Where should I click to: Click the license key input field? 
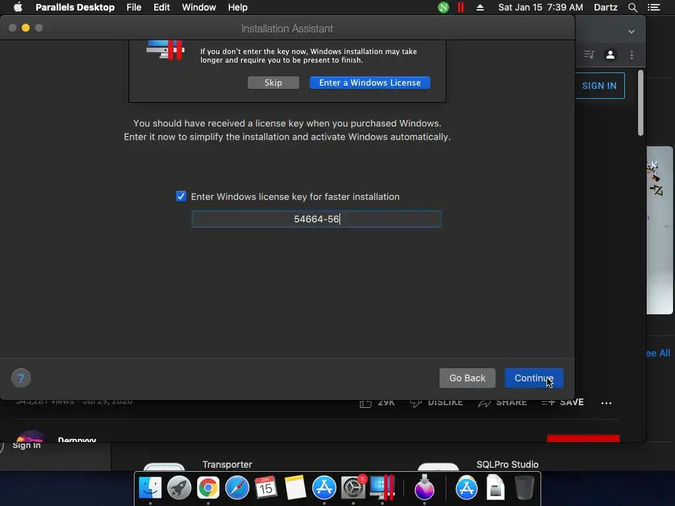pos(316,219)
